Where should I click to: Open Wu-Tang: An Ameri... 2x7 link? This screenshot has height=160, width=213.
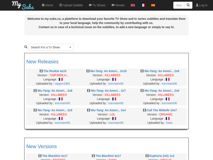click(x=108, y=91)
